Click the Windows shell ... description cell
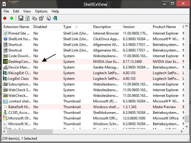Screen dimensions: 191x143 pyautogui.click(x=106, y=107)
